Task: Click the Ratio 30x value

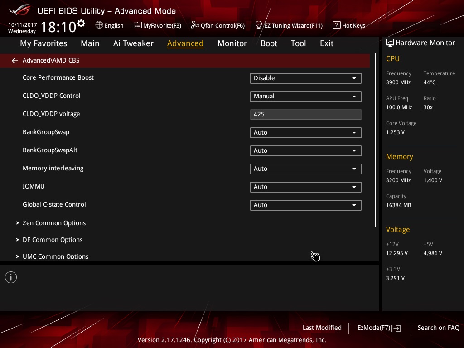Action: pyautogui.click(x=428, y=107)
